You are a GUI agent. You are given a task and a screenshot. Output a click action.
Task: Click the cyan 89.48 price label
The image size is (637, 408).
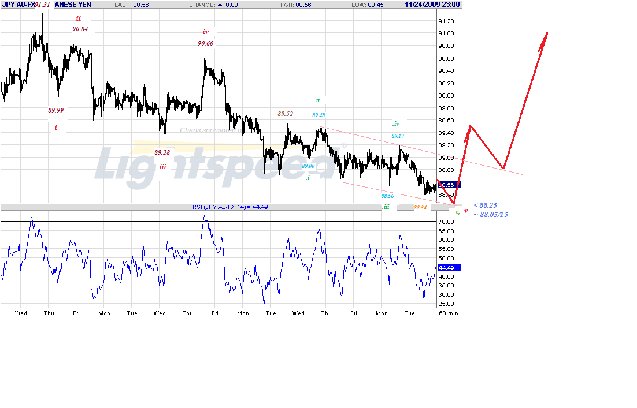tap(318, 115)
